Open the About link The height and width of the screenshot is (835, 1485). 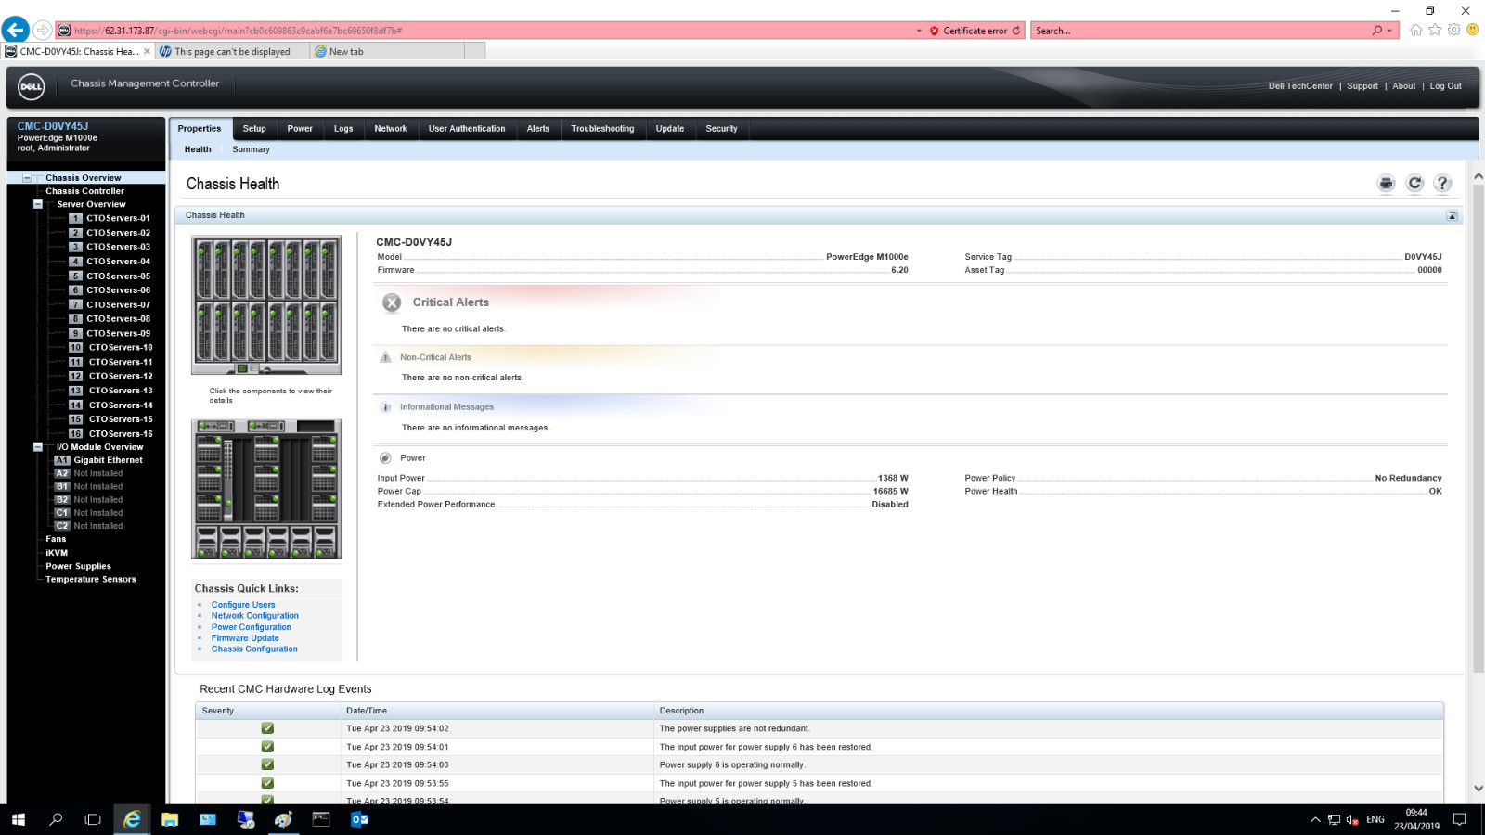coord(1404,86)
